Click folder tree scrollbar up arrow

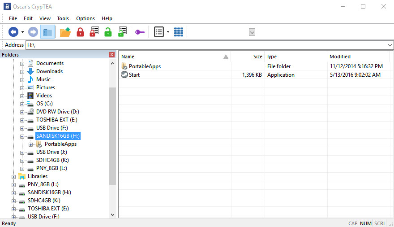(x=112, y=63)
